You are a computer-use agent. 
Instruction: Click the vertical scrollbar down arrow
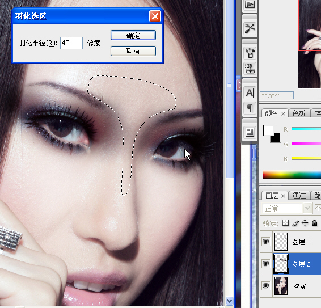coord(229,301)
